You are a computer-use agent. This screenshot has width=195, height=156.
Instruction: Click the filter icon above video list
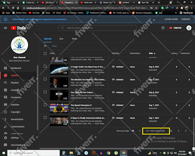(45, 46)
